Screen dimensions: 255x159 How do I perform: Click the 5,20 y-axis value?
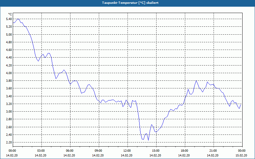coord(9,27)
